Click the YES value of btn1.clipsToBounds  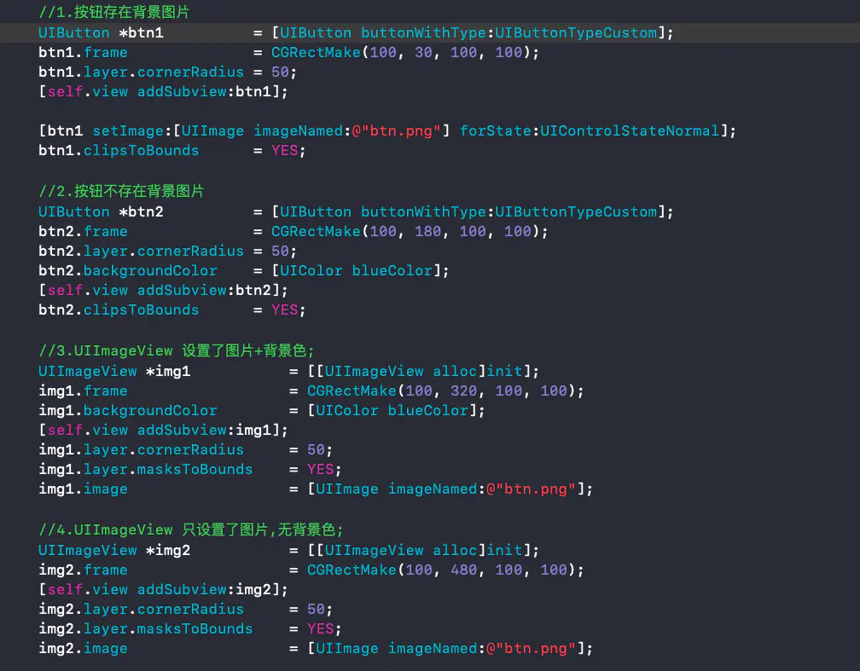(285, 151)
